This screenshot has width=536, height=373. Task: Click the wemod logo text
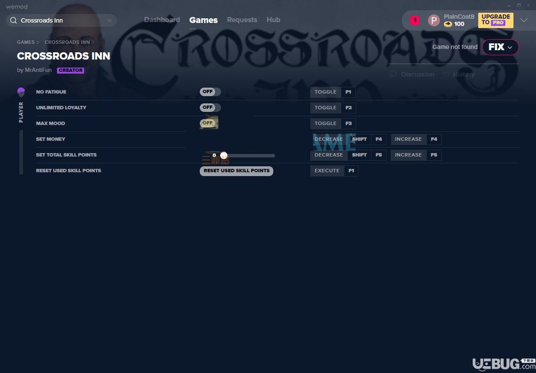point(17,7)
